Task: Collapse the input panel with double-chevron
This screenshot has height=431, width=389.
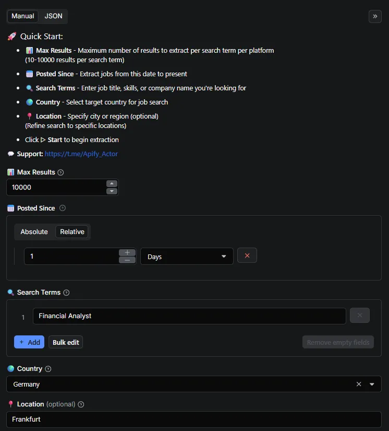Action: (375, 16)
